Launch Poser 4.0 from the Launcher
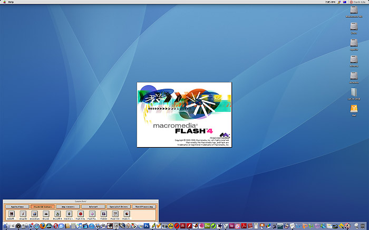Viewport: 369px width, 230px height. [x=115, y=214]
